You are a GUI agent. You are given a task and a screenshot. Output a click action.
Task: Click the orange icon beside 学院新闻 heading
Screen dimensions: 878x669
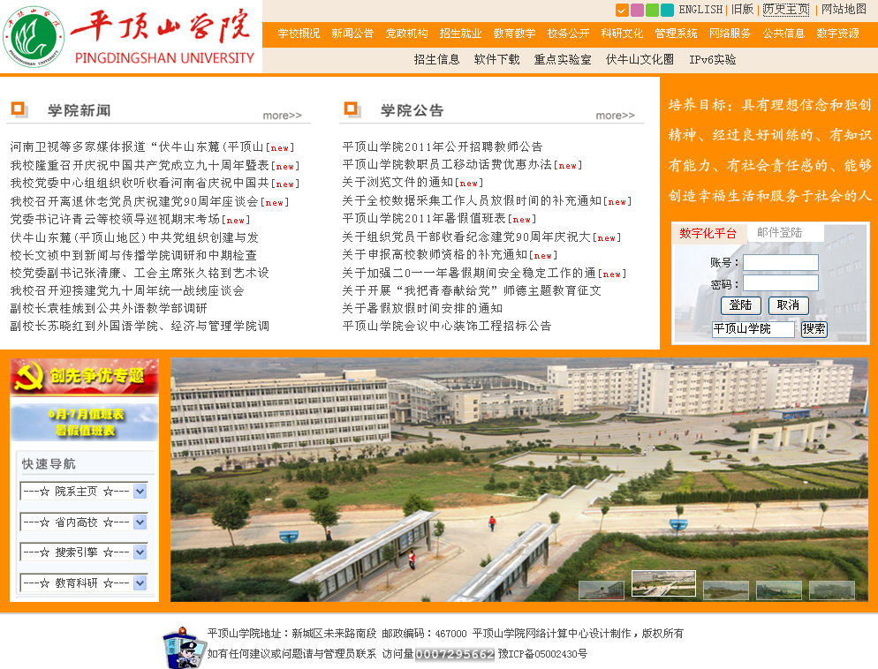pyautogui.click(x=19, y=109)
